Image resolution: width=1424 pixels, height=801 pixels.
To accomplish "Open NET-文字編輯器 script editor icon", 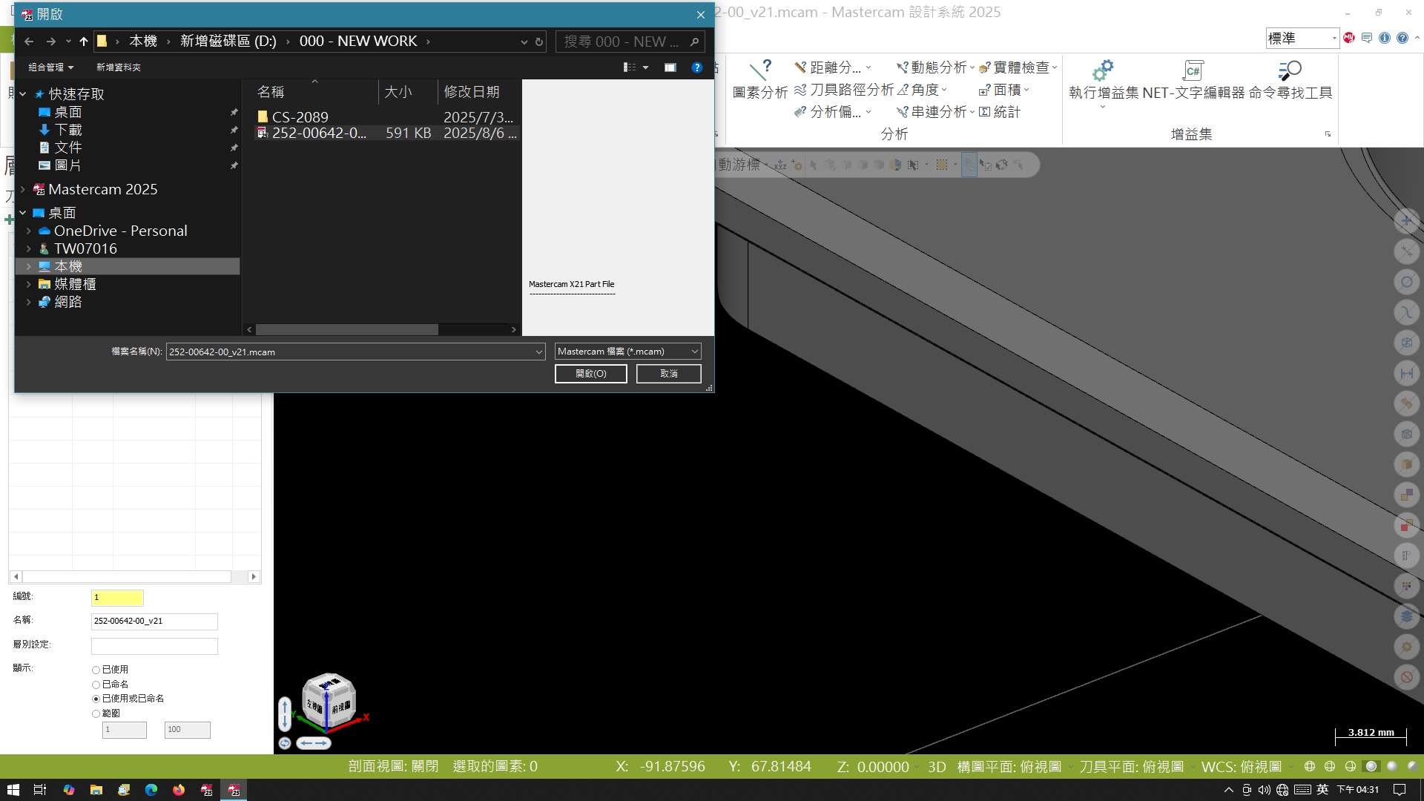I will (1193, 71).
